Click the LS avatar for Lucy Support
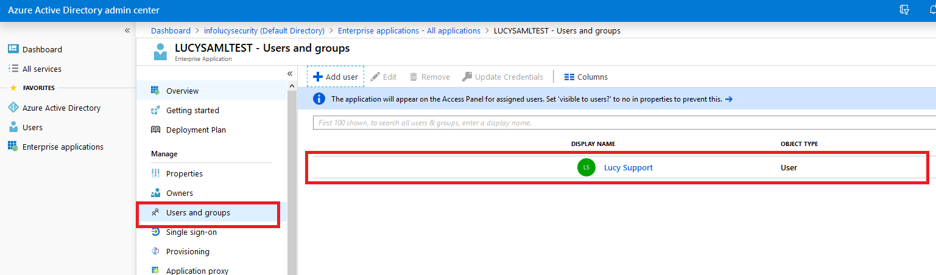 586,167
